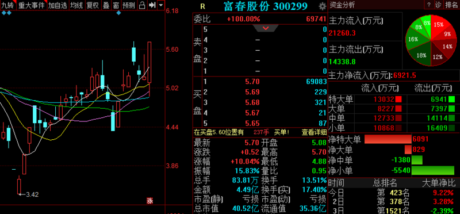Open the toolbar dropdown arrow menu

160,5
